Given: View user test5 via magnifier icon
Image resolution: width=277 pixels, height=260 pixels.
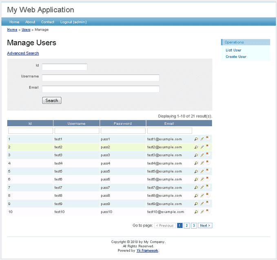Looking at the screenshot, I should pyautogui.click(x=196, y=171).
